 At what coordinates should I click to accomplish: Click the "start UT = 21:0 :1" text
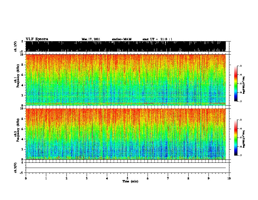pos(157,39)
